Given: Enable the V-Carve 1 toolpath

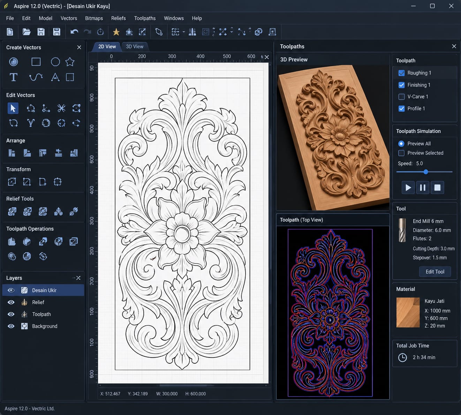Looking at the screenshot, I should click(401, 97).
